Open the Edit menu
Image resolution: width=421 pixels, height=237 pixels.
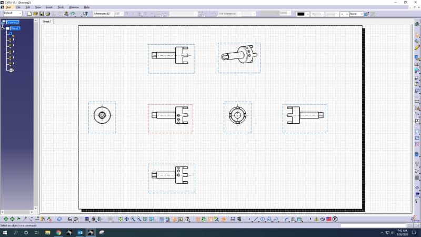tap(28, 7)
